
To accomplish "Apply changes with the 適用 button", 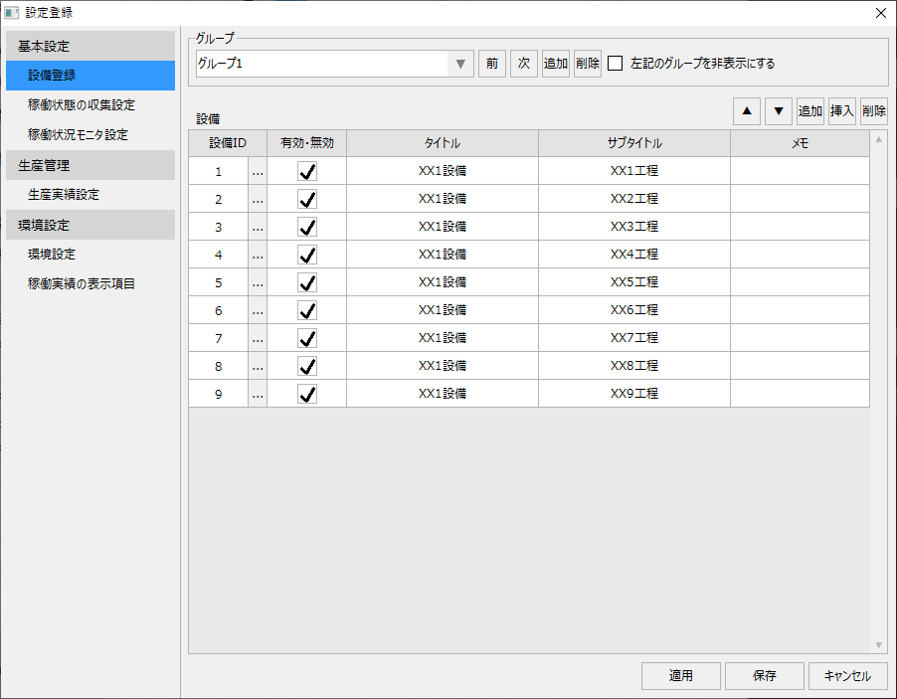I will coord(680,675).
